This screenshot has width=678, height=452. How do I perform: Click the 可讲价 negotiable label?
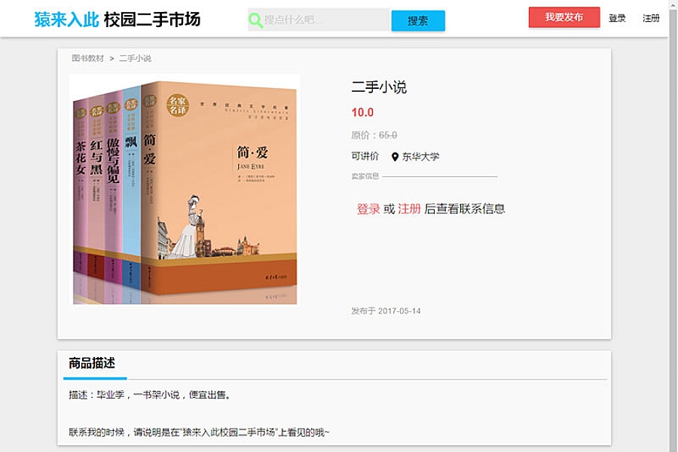click(365, 156)
